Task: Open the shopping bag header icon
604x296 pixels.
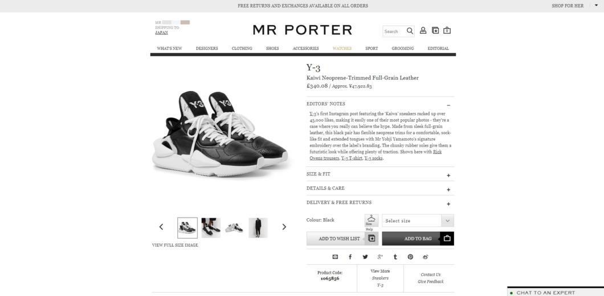Action: pos(447,30)
